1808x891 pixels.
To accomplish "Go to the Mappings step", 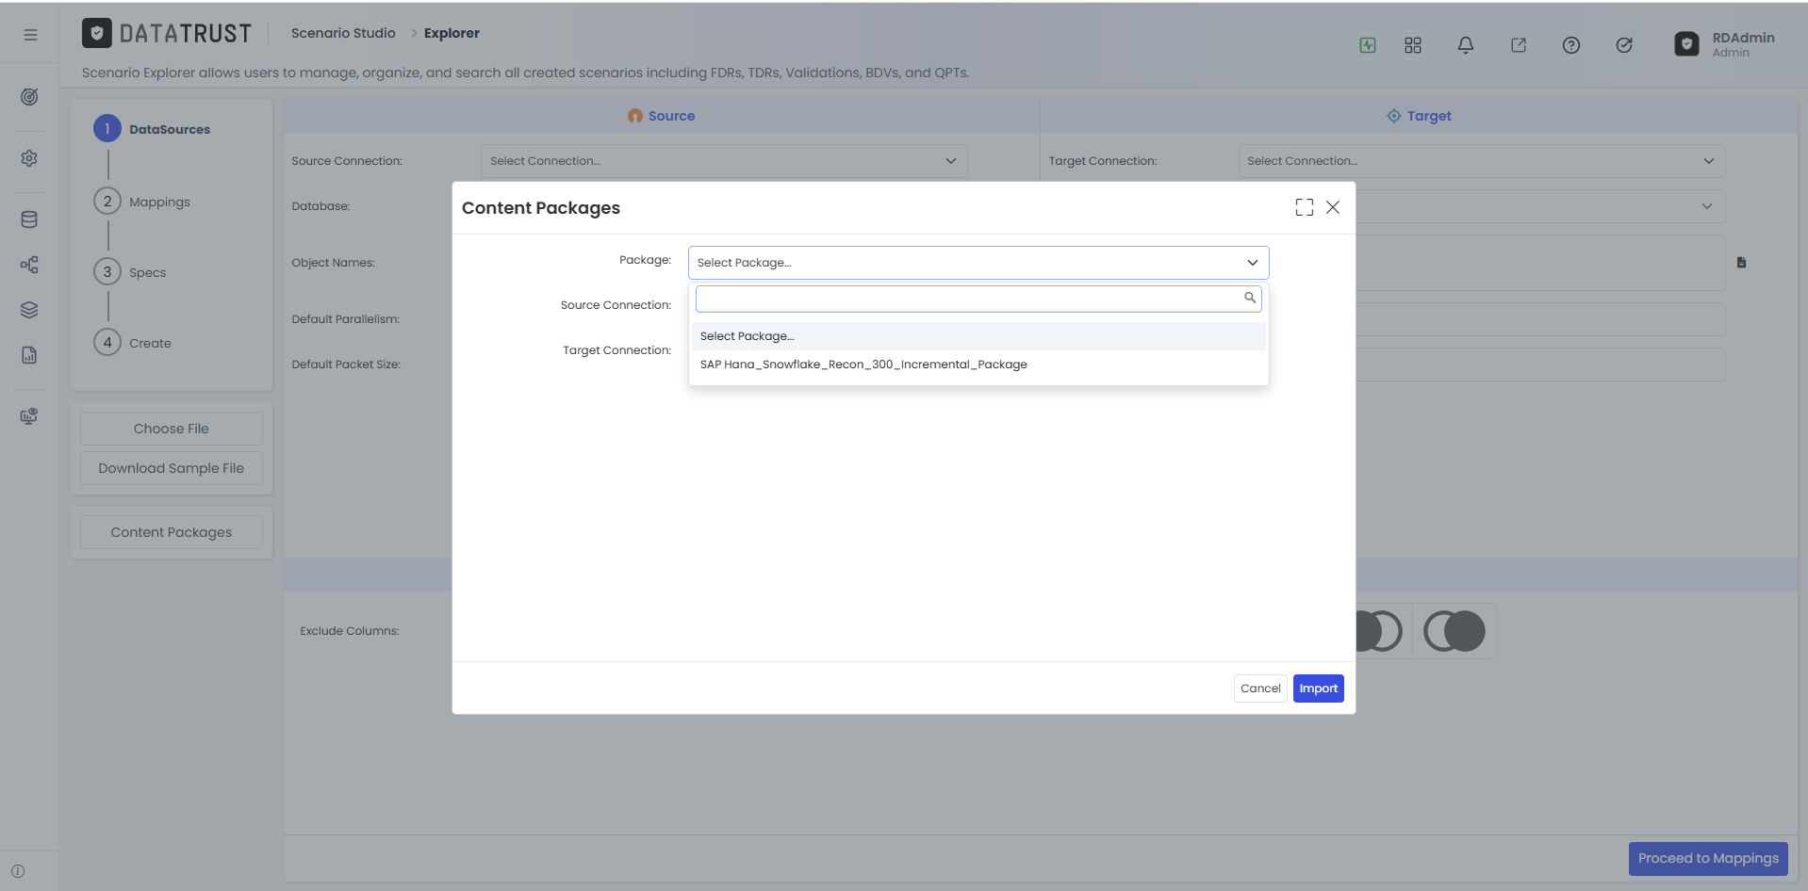I will pos(142,202).
